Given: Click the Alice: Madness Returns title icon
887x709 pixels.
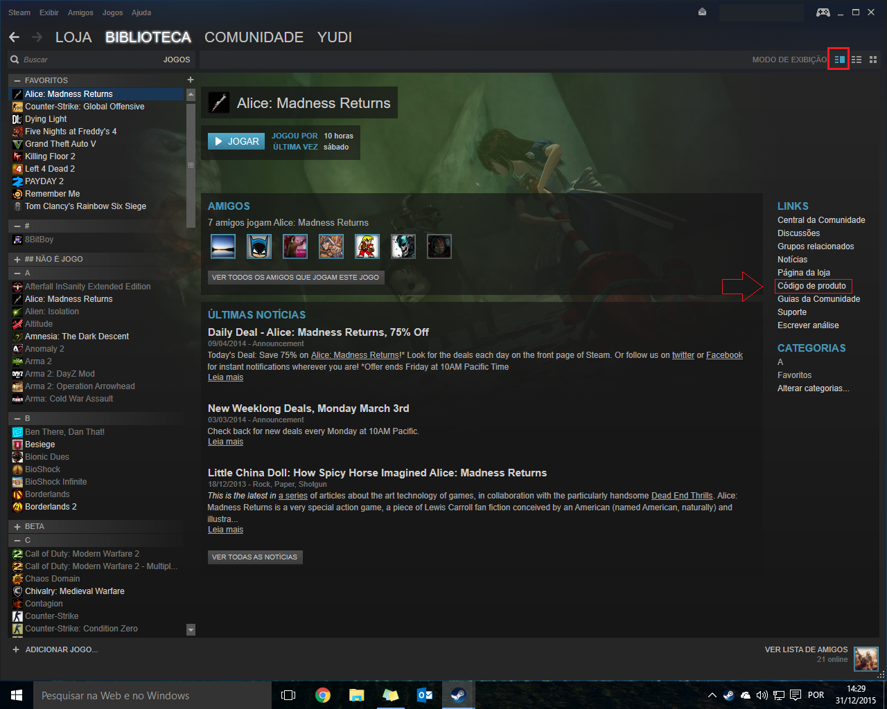Looking at the screenshot, I should point(219,102).
